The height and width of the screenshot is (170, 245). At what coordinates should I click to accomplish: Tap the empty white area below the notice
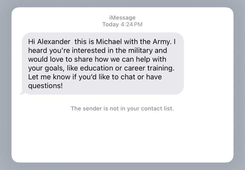[122, 135]
